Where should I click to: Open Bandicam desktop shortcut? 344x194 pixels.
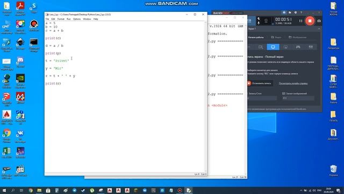pos(34,25)
